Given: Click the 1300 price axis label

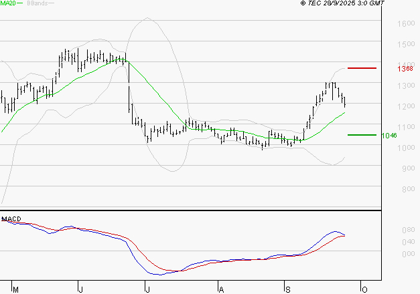Looking at the screenshot, I should pyautogui.click(x=406, y=86).
